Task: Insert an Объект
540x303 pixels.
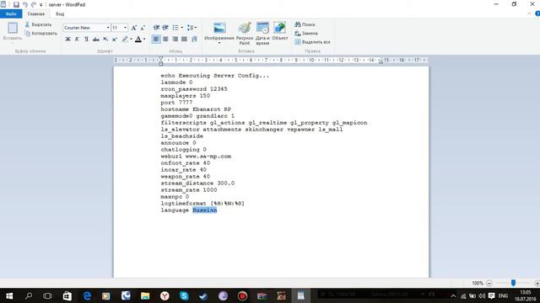Action: click(x=279, y=31)
